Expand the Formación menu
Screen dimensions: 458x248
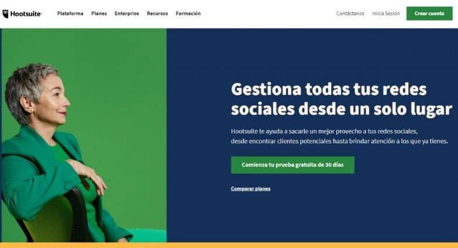[x=188, y=13]
